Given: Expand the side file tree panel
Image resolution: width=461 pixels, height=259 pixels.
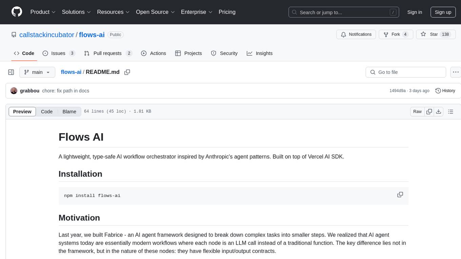Looking at the screenshot, I should [x=11, y=72].
